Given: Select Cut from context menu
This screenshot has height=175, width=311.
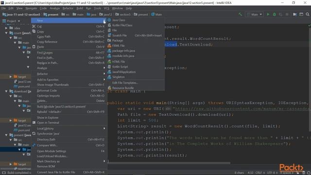Looking at the screenshot, I should click(x=69, y=26).
